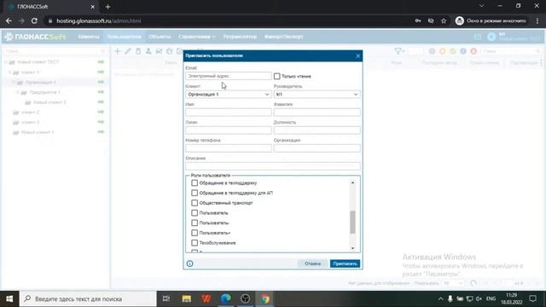This screenshot has height=307, width=546.
Task: Check the 'Обращение в техподдержку' role
Action: (x=195, y=182)
